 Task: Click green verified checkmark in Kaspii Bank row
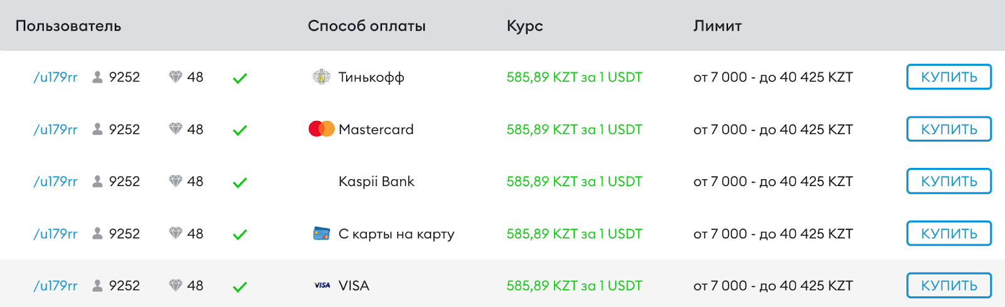(240, 182)
